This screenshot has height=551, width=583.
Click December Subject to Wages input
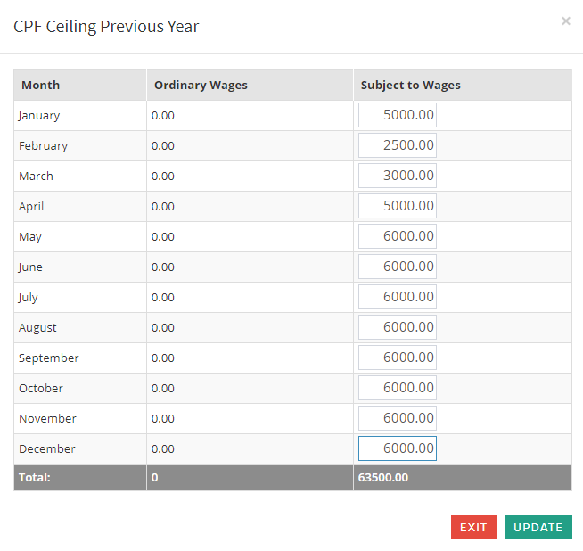(x=398, y=448)
